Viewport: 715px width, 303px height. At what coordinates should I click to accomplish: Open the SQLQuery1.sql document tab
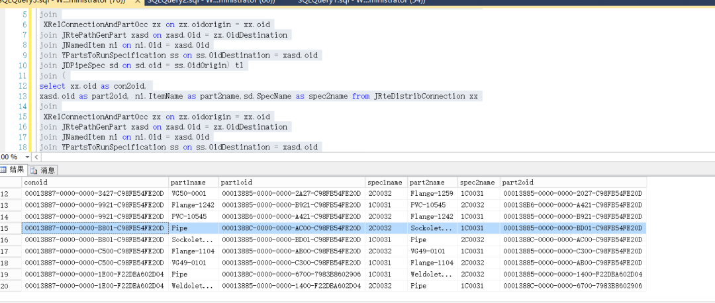pos(361,2)
